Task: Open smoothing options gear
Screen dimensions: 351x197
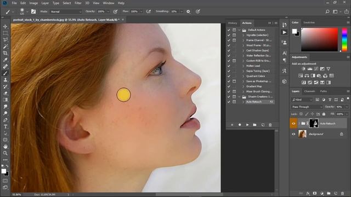Action: coord(188,11)
